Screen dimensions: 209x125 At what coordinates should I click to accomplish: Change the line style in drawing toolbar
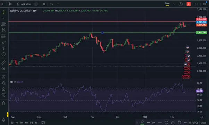coord(160,123)
